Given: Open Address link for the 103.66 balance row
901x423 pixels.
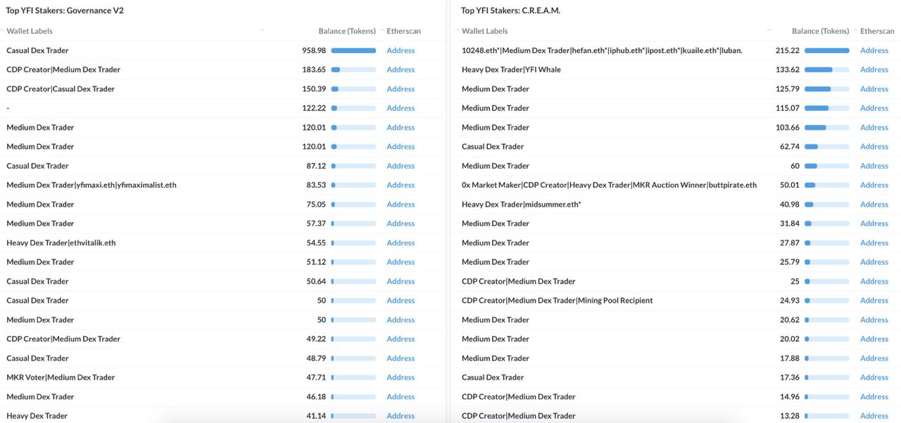Looking at the screenshot, I should [874, 127].
